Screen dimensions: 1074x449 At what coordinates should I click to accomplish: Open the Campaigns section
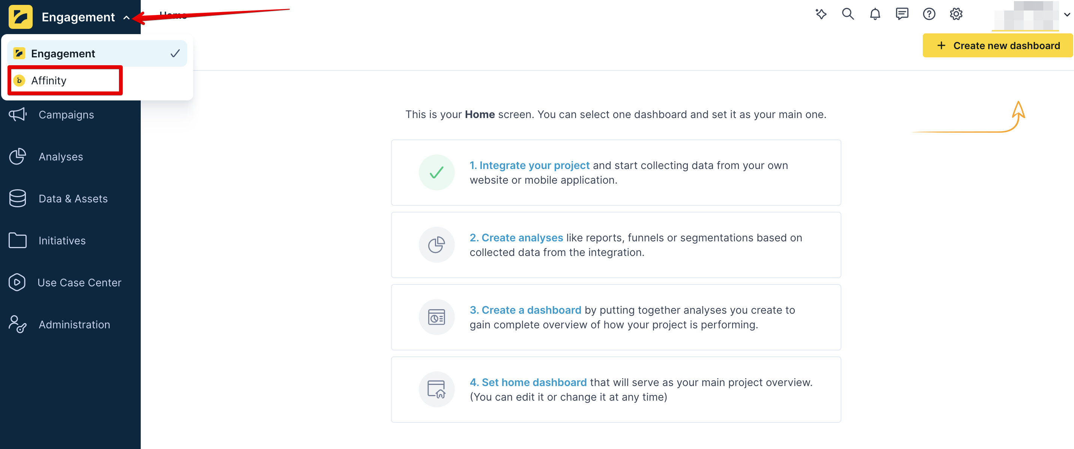coord(66,115)
